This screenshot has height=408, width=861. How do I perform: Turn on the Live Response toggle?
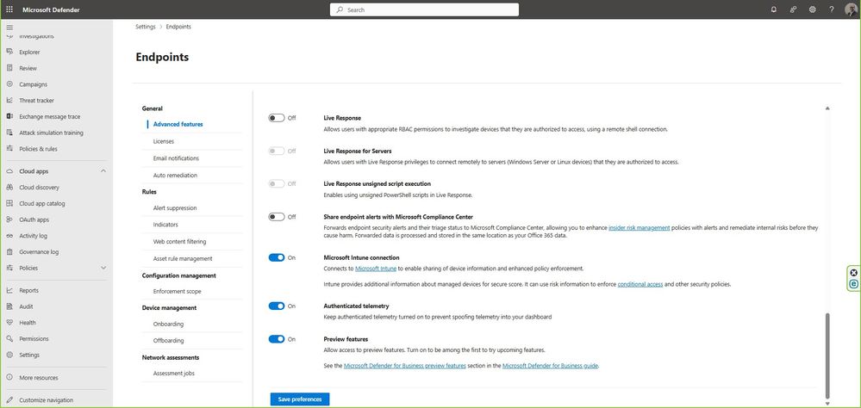[276, 118]
